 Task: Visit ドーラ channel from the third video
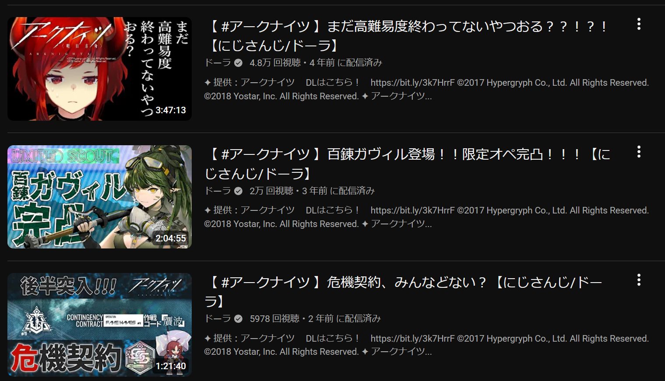pos(218,319)
